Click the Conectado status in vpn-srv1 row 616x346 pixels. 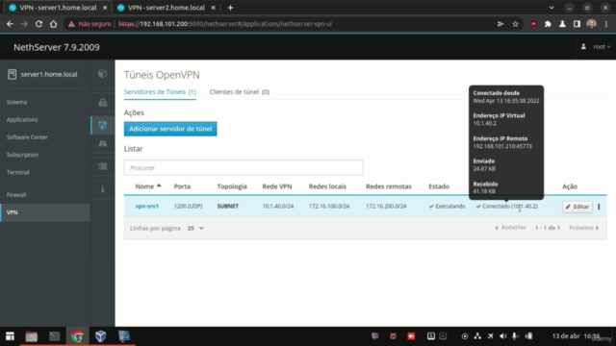[x=506, y=206]
